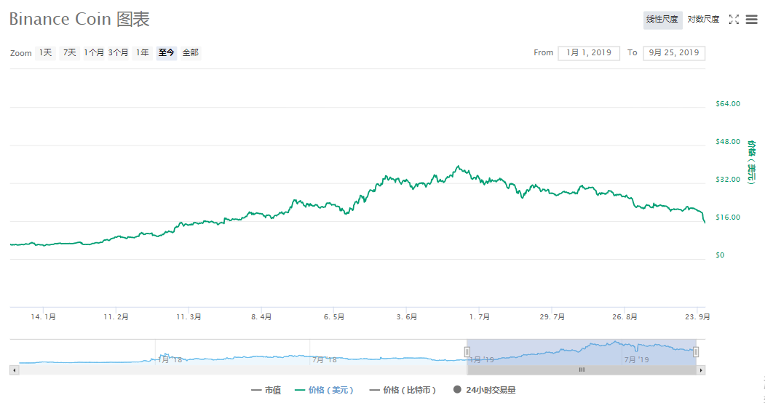Click the 1. 7月 x-axis label
The image size is (765, 403).
pyautogui.click(x=480, y=317)
